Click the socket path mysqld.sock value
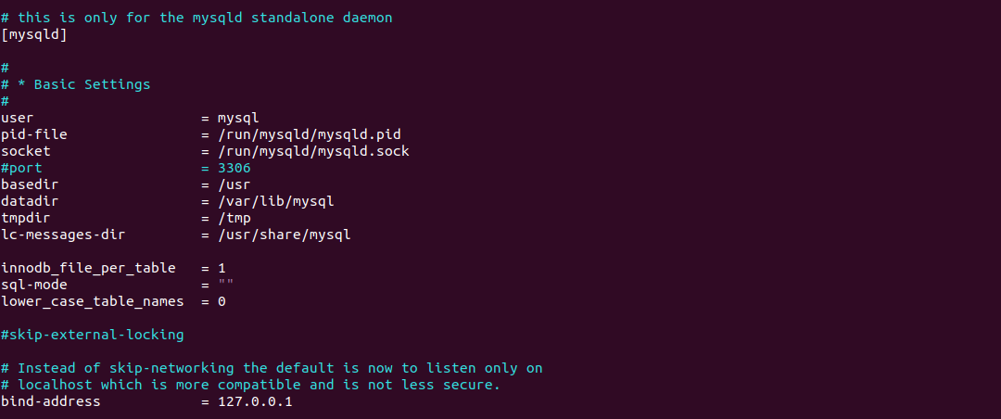This screenshot has height=419, width=1001. [313, 151]
